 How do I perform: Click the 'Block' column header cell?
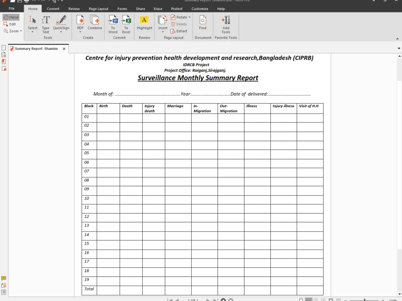coord(89,108)
